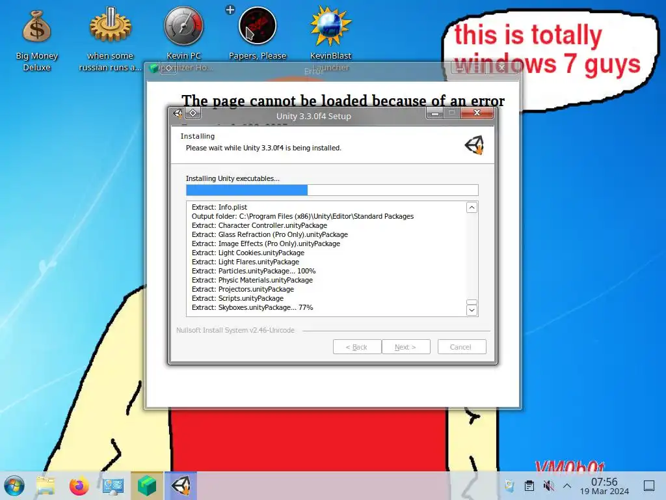Unmute the volume tray icon
Viewport: 666px width, 500px height.
548,486
